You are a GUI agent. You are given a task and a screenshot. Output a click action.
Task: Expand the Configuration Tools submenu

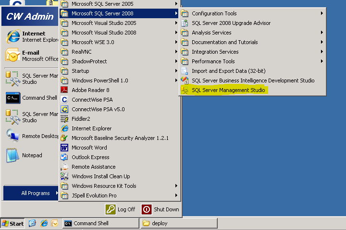[x=214, y=13]
